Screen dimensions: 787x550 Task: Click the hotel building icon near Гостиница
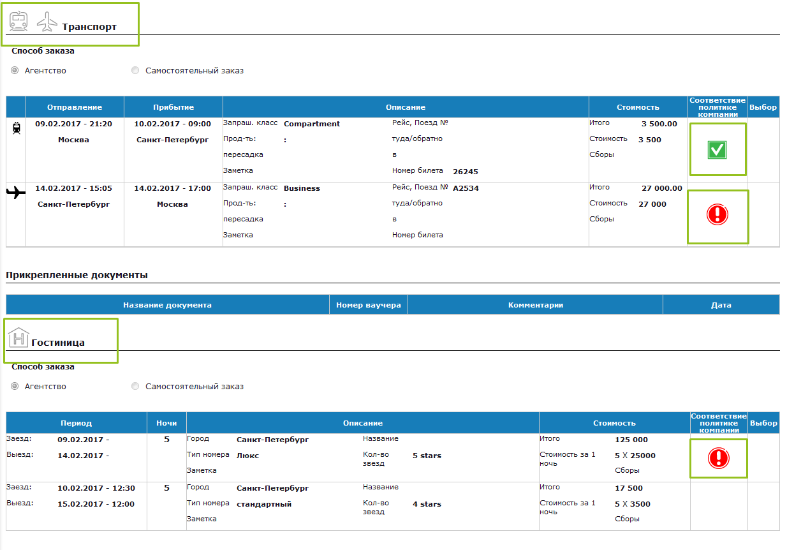(18, 336)
